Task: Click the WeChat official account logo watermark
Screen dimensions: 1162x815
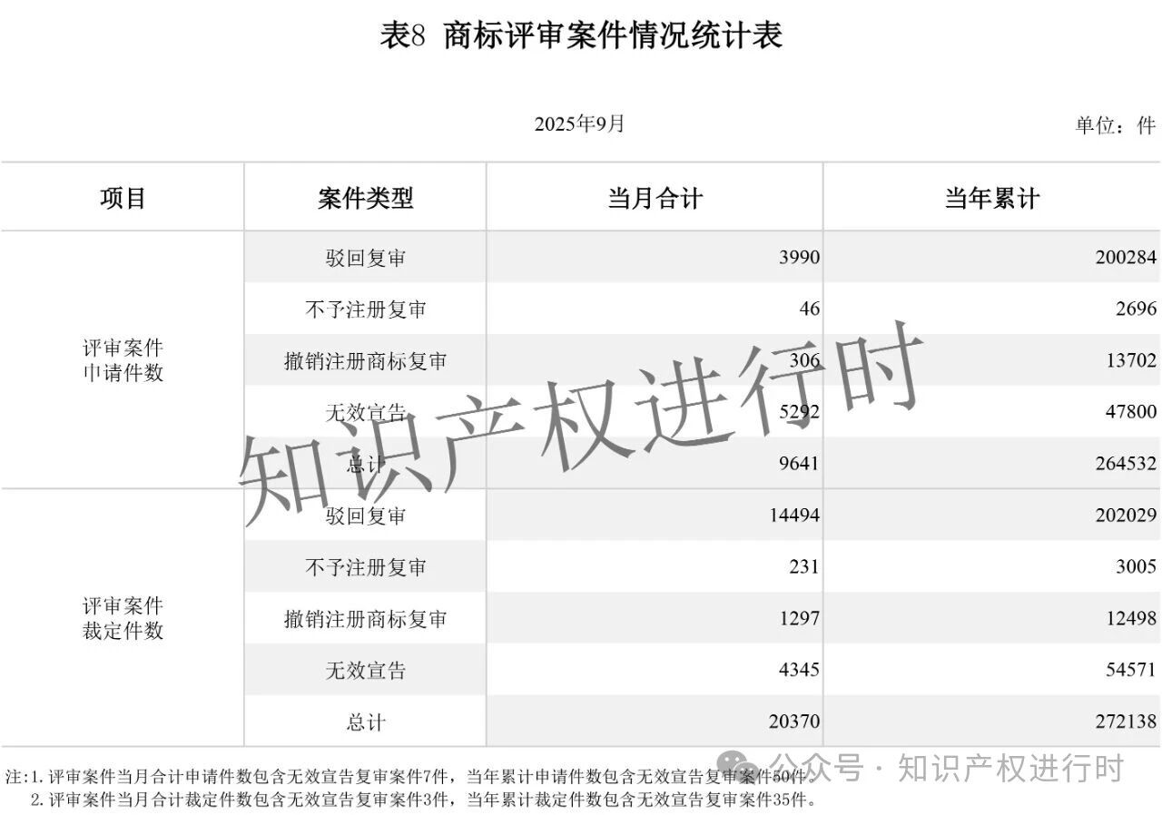Action: pos(743,768)
